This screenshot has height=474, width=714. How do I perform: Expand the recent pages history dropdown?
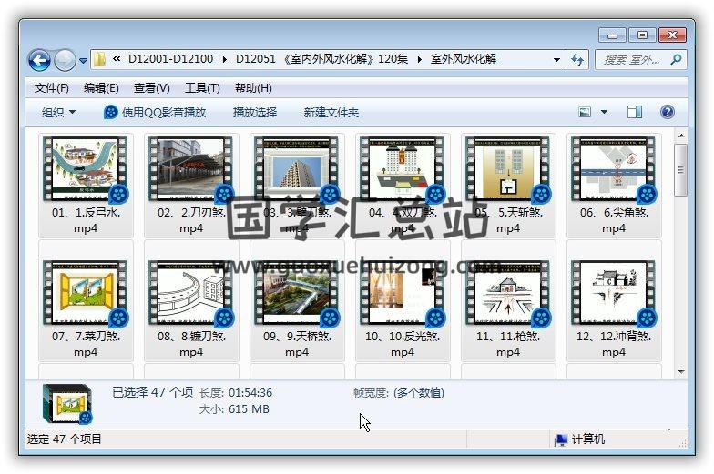[84, 61]
